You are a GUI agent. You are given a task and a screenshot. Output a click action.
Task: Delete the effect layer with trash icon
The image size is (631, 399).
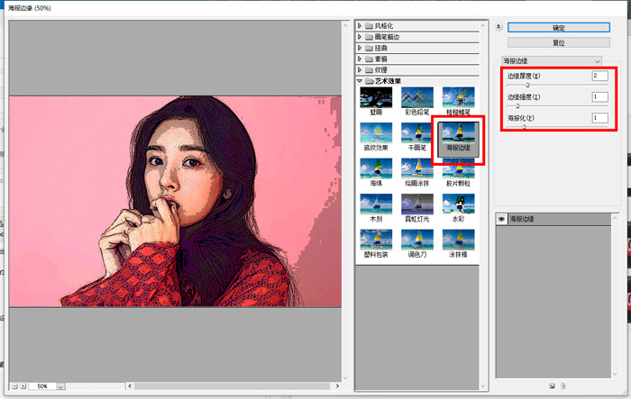(x=563, y=385)
